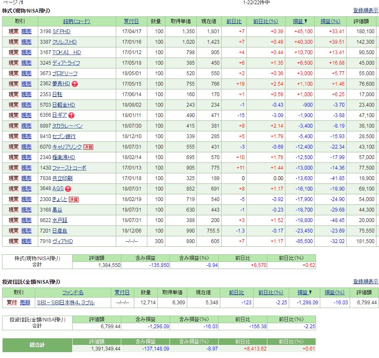The height and width of the screenshot is (358, 379).
Task: Click 現売 for ヴィアHD row
Action: pos(26,241)
